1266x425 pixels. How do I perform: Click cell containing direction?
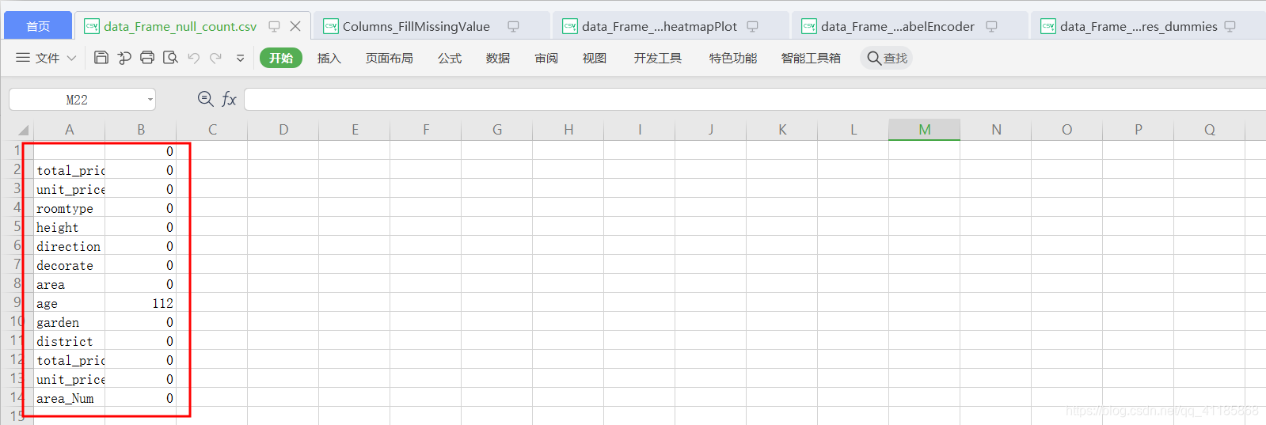[70, 246]
